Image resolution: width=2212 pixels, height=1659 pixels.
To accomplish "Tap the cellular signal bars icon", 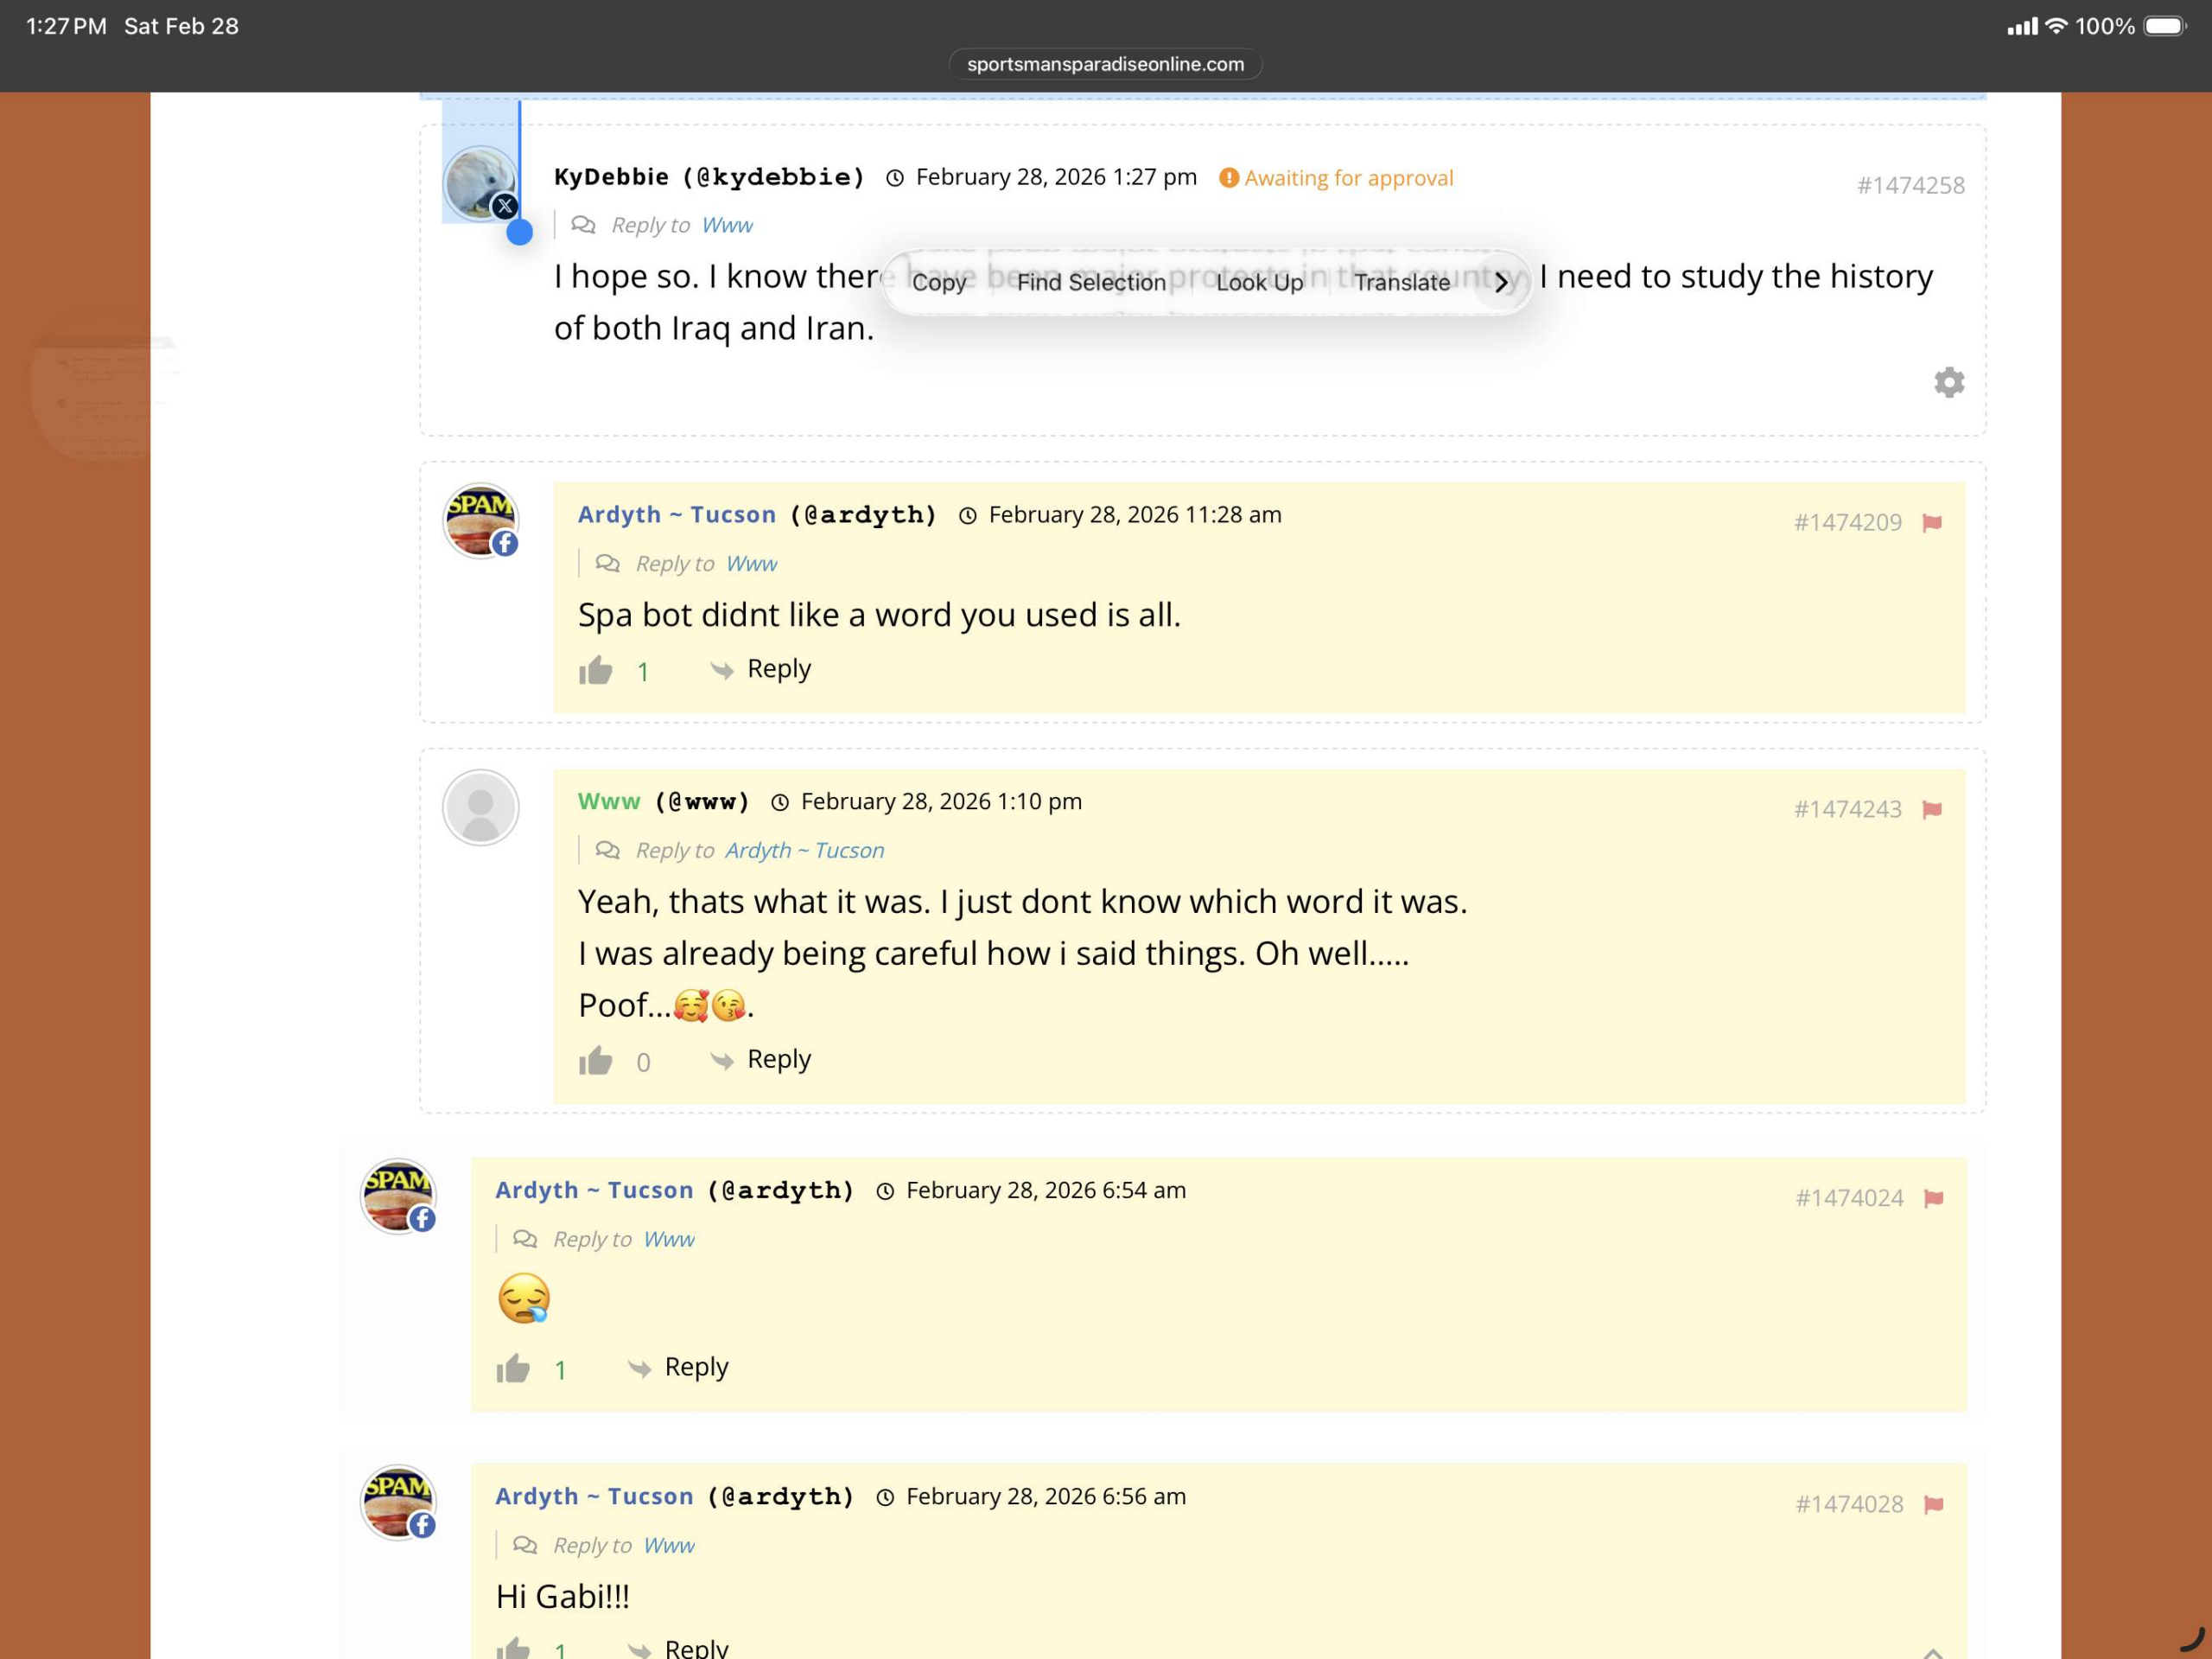I will (2022, 26).
